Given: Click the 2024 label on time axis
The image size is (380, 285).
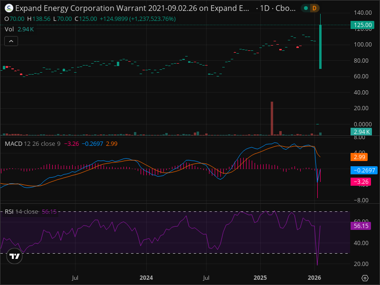Looking at the screenshot, I should (146, 278).
